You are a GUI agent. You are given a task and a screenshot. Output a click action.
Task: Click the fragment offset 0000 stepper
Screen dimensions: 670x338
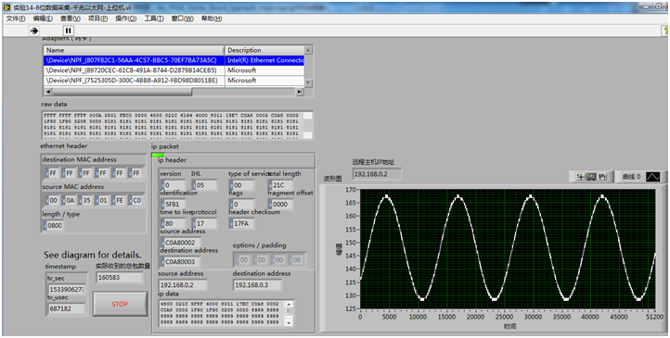[x=270, y=205]
